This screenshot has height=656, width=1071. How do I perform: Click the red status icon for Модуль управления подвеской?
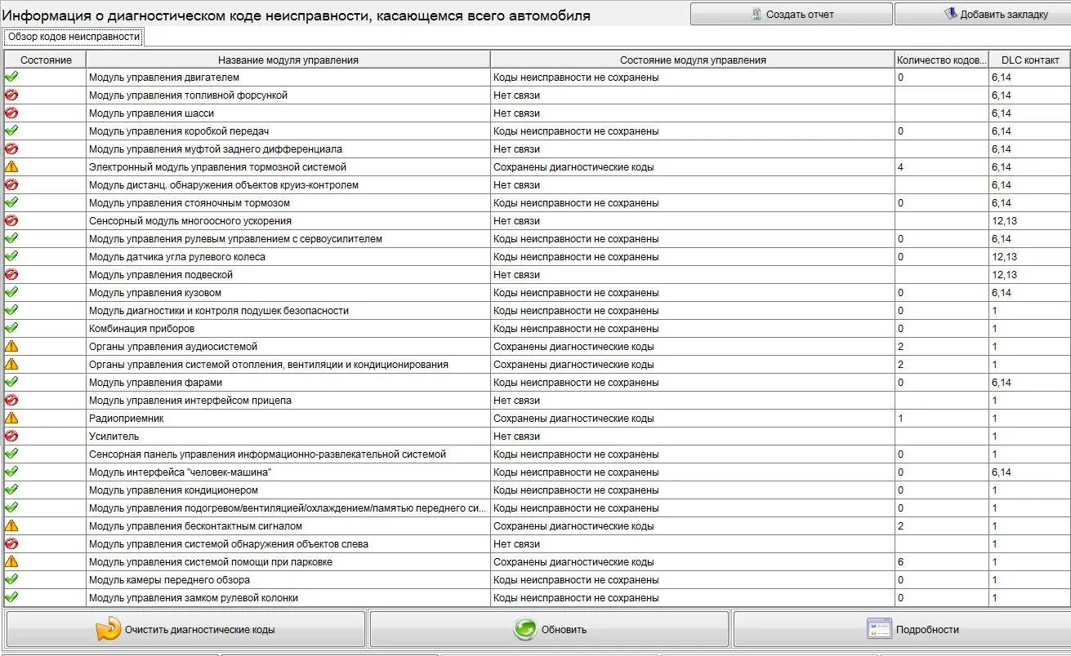tap(11, 274)
